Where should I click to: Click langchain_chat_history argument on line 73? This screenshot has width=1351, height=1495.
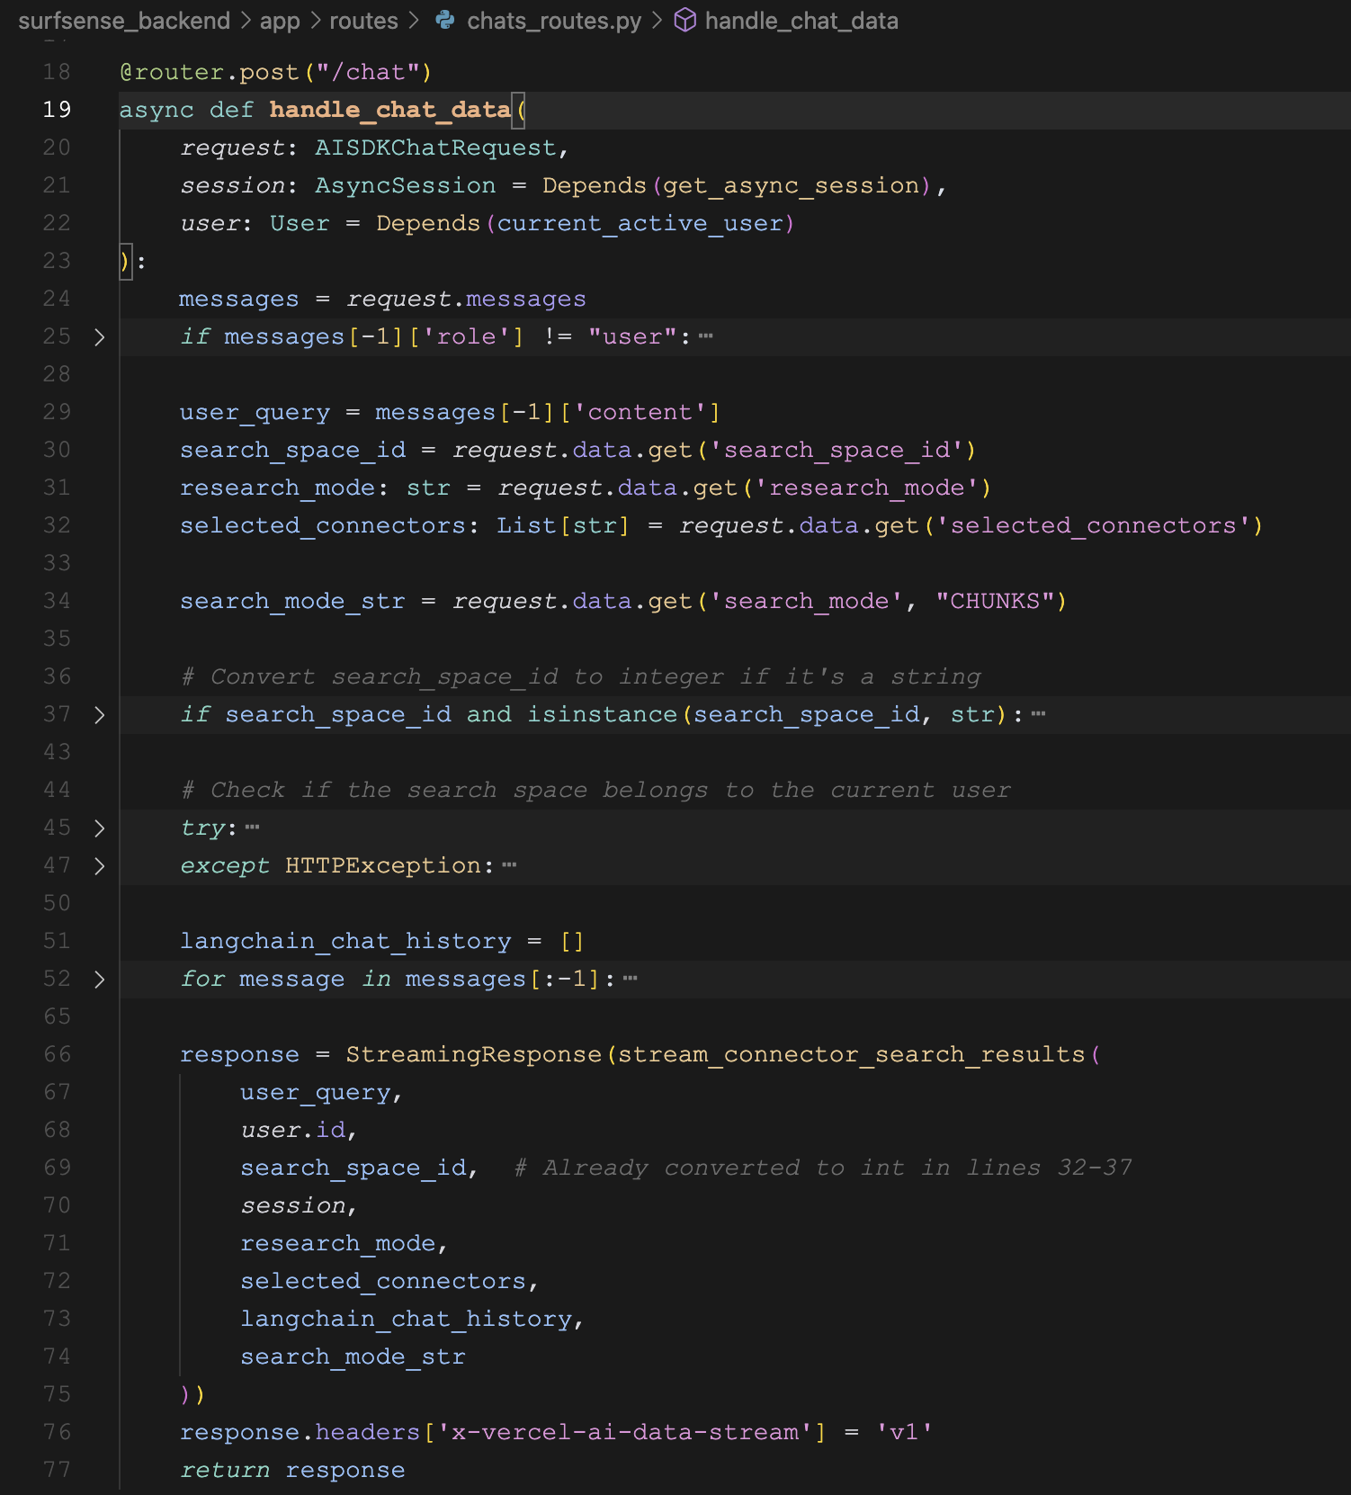click(x=406, y=1319)
